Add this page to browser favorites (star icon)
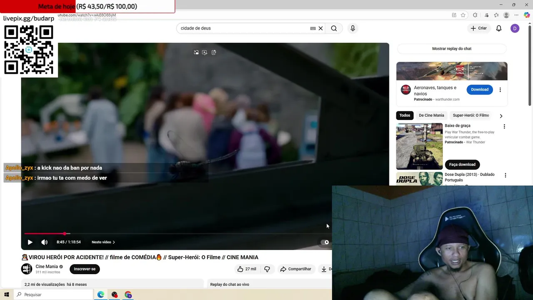This screenshot has width=533, height=300. 463,15
